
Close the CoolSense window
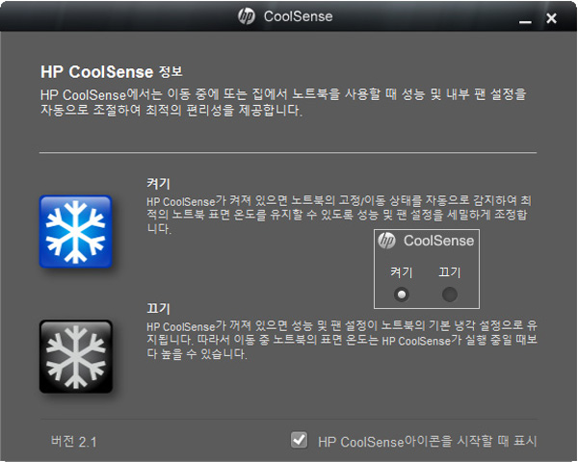click(x=551, y=18)
